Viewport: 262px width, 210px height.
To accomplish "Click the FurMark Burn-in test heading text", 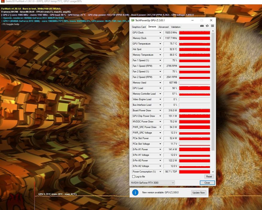I will click(31, 9).
